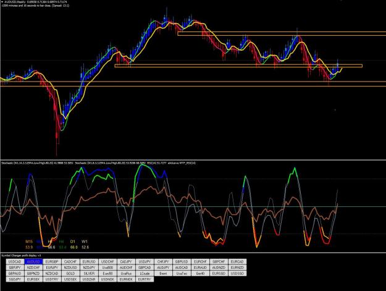This screenshot has width=386, height=291.
Task: Load the Usa500 index
Action: tap(107, 268)
